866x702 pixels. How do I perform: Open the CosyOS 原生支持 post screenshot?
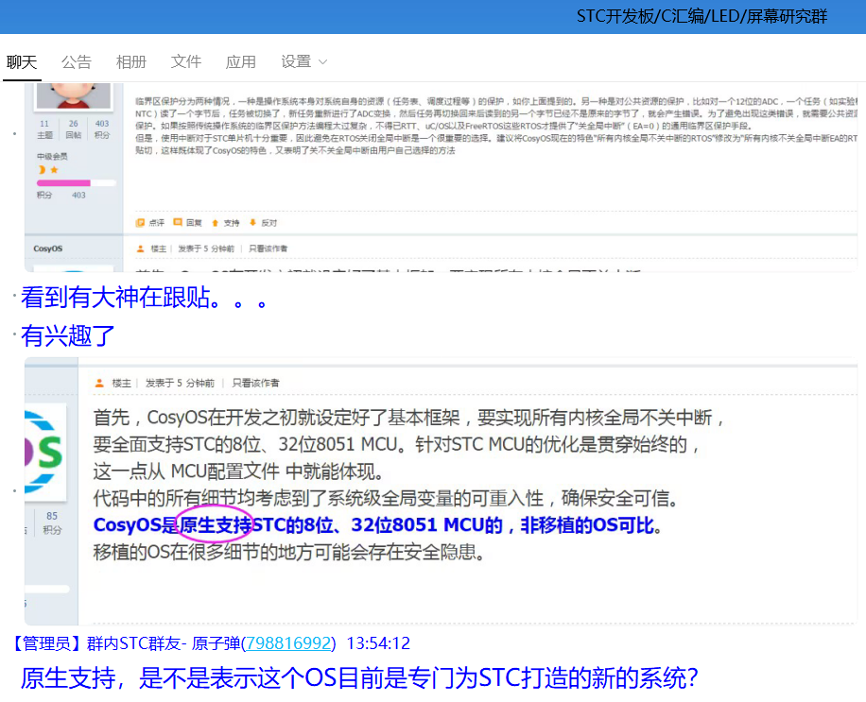point(441,491)
